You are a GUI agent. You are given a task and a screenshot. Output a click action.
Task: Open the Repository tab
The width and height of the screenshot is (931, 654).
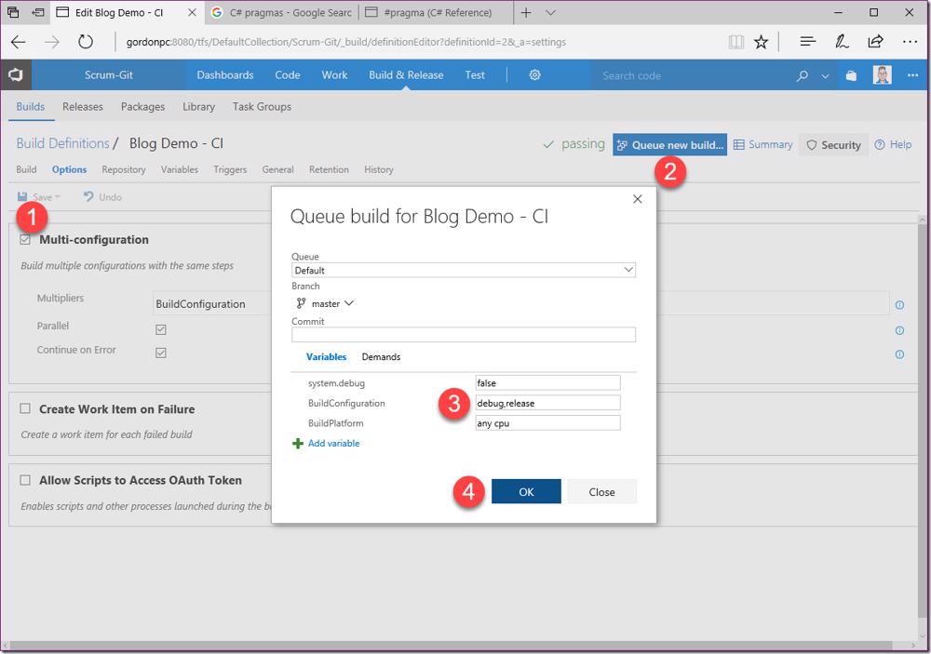124,169
